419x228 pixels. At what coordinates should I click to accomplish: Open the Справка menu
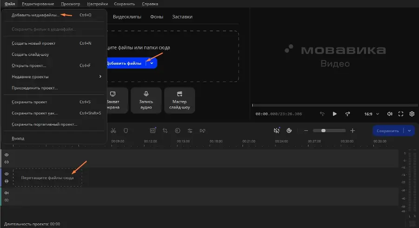[x=150, y=4]
